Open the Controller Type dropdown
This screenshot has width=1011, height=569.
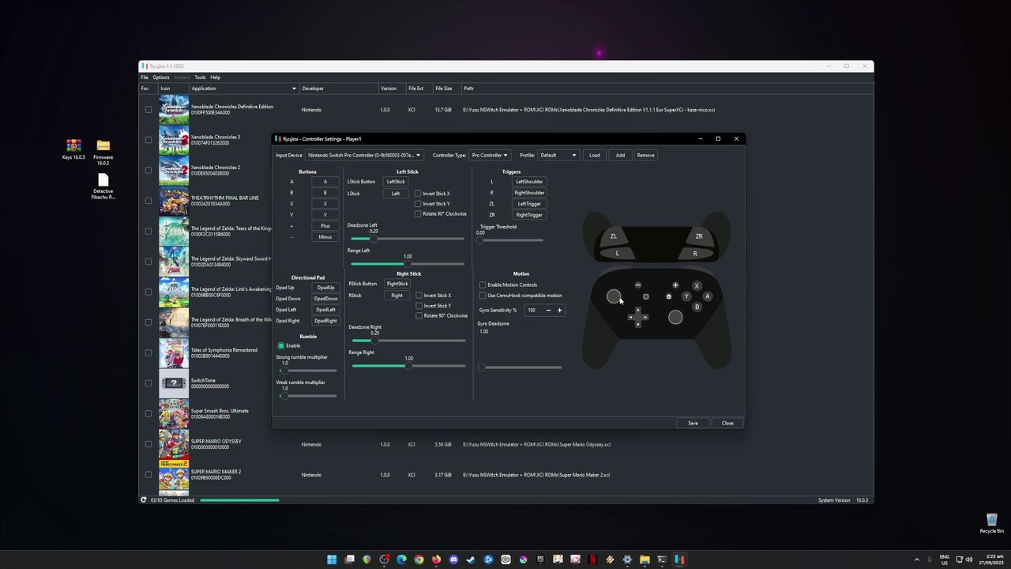[490, 155]
